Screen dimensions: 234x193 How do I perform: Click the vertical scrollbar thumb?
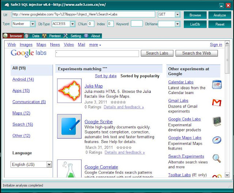[x=227, y=60]
